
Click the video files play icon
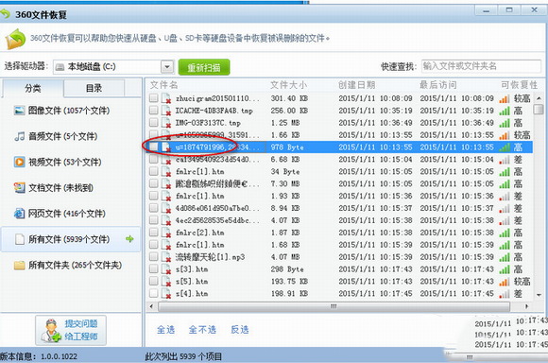(19, 162)
